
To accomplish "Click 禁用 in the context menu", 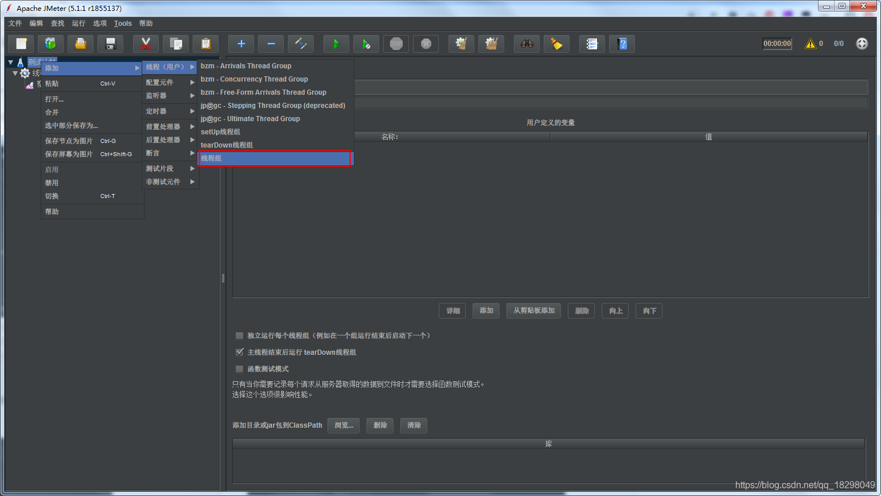I will (92, 183).
